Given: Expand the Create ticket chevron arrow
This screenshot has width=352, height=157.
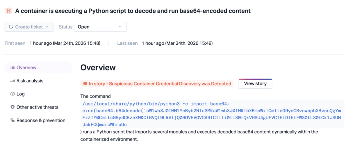Looking at the screenshot, I should (47, 27).
